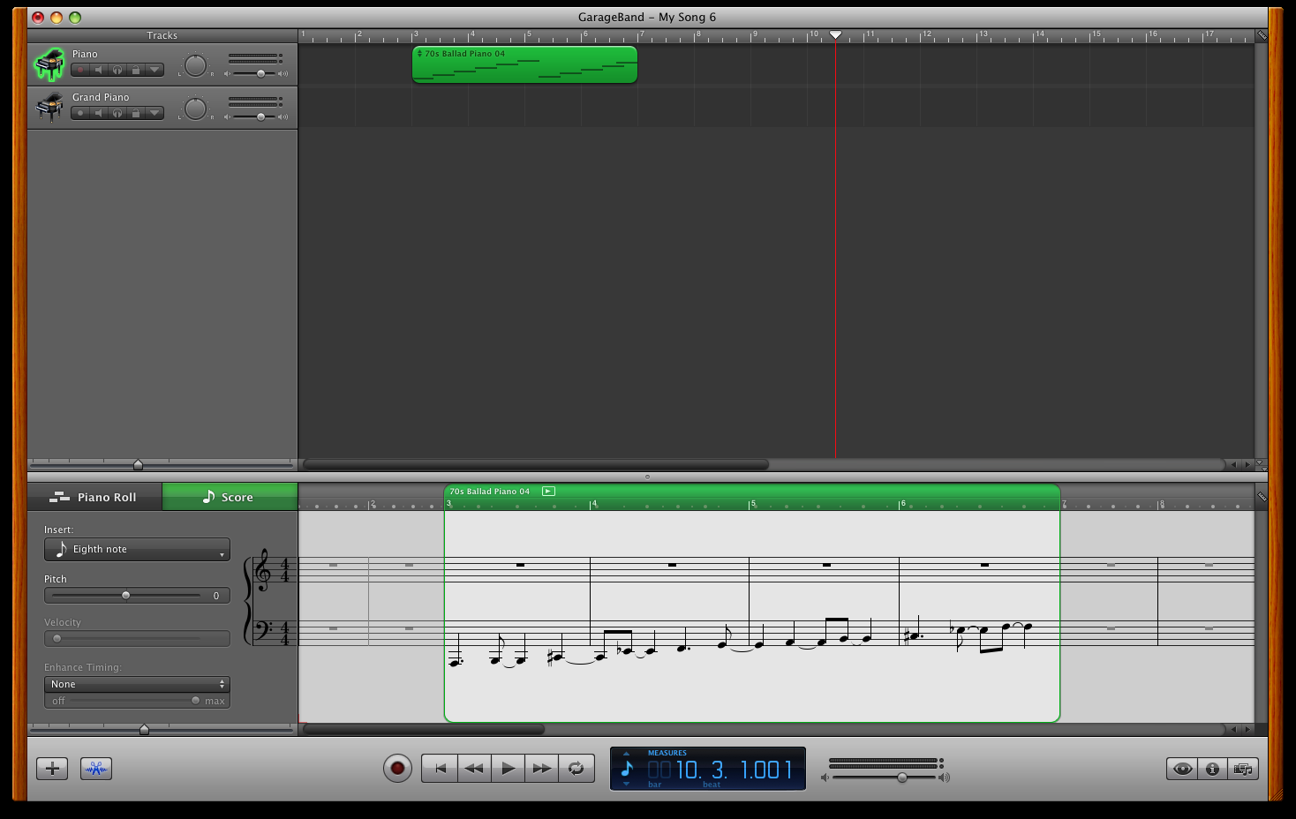Screen dimensions: 1296x819
Task: Click the Play button in transport
Action: [508, 768]
